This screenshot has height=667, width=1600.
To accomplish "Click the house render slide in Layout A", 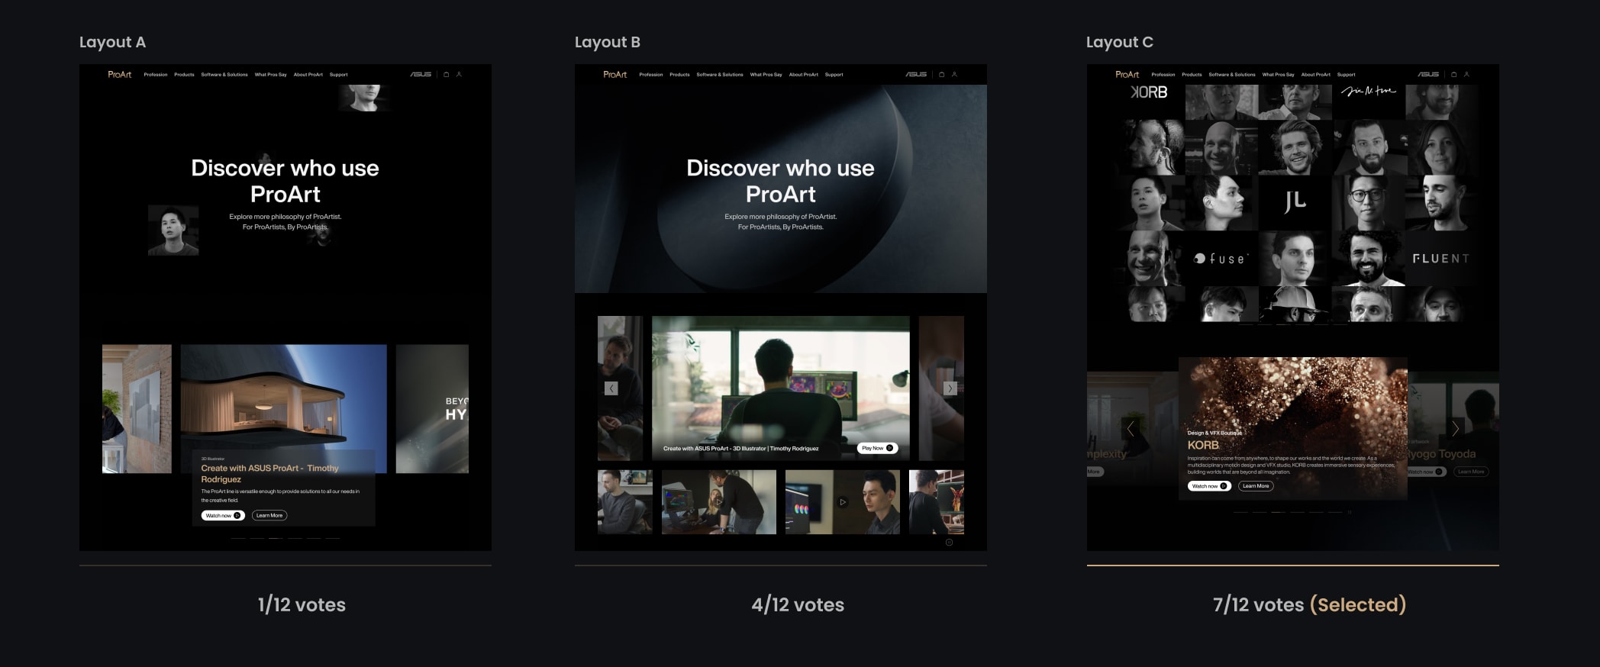I will pyautogui.click(x=284, y=408).
